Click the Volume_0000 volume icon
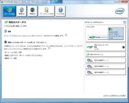129x103 pixels. pos(110,29)
